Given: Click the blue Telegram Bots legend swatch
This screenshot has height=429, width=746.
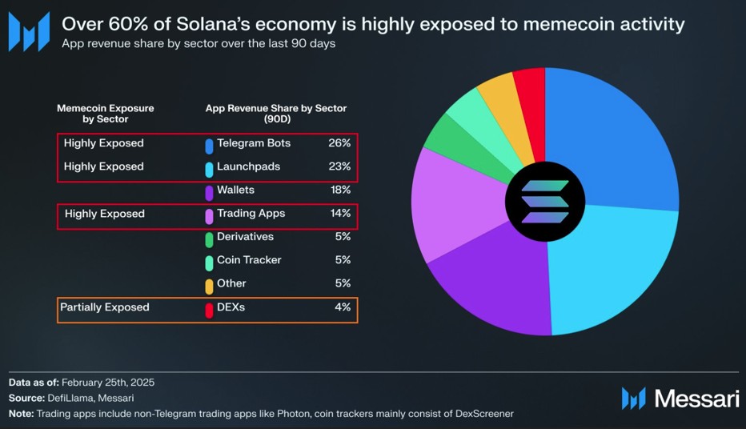Looking at the screenshot, I should pyautogui.click(x=209, y=146).
